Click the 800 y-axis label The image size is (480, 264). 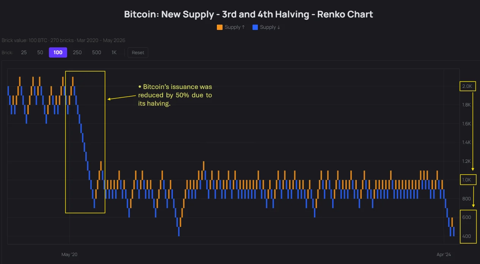pos(466,199)
